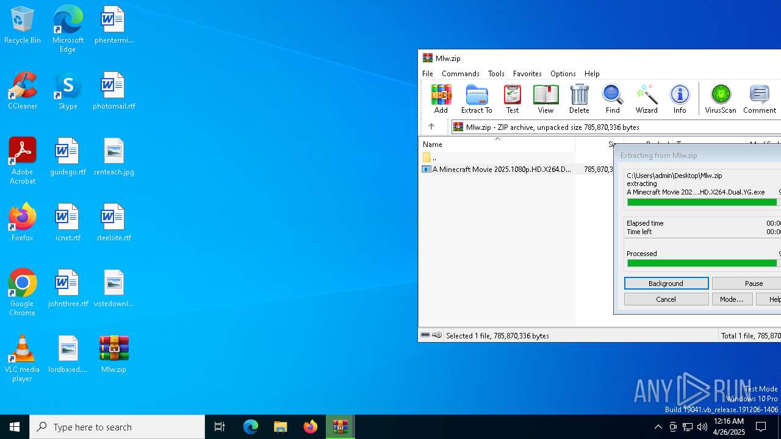Click the Processed total progress bar

click(703, 263)
